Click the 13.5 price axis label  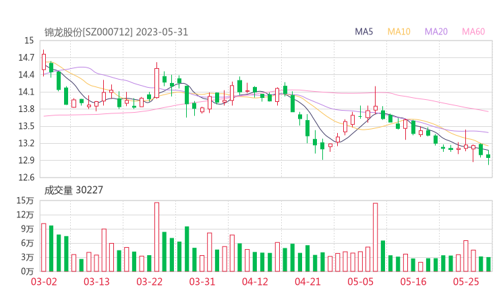click(26, 126)
